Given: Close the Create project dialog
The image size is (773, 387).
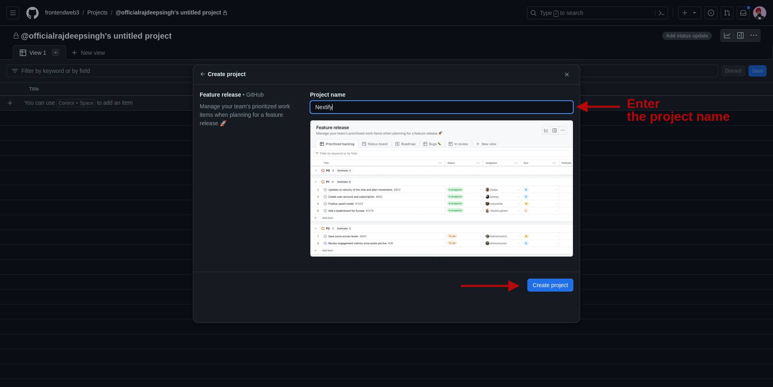Looking at the screenshot, I should click(x=567, y=75).
